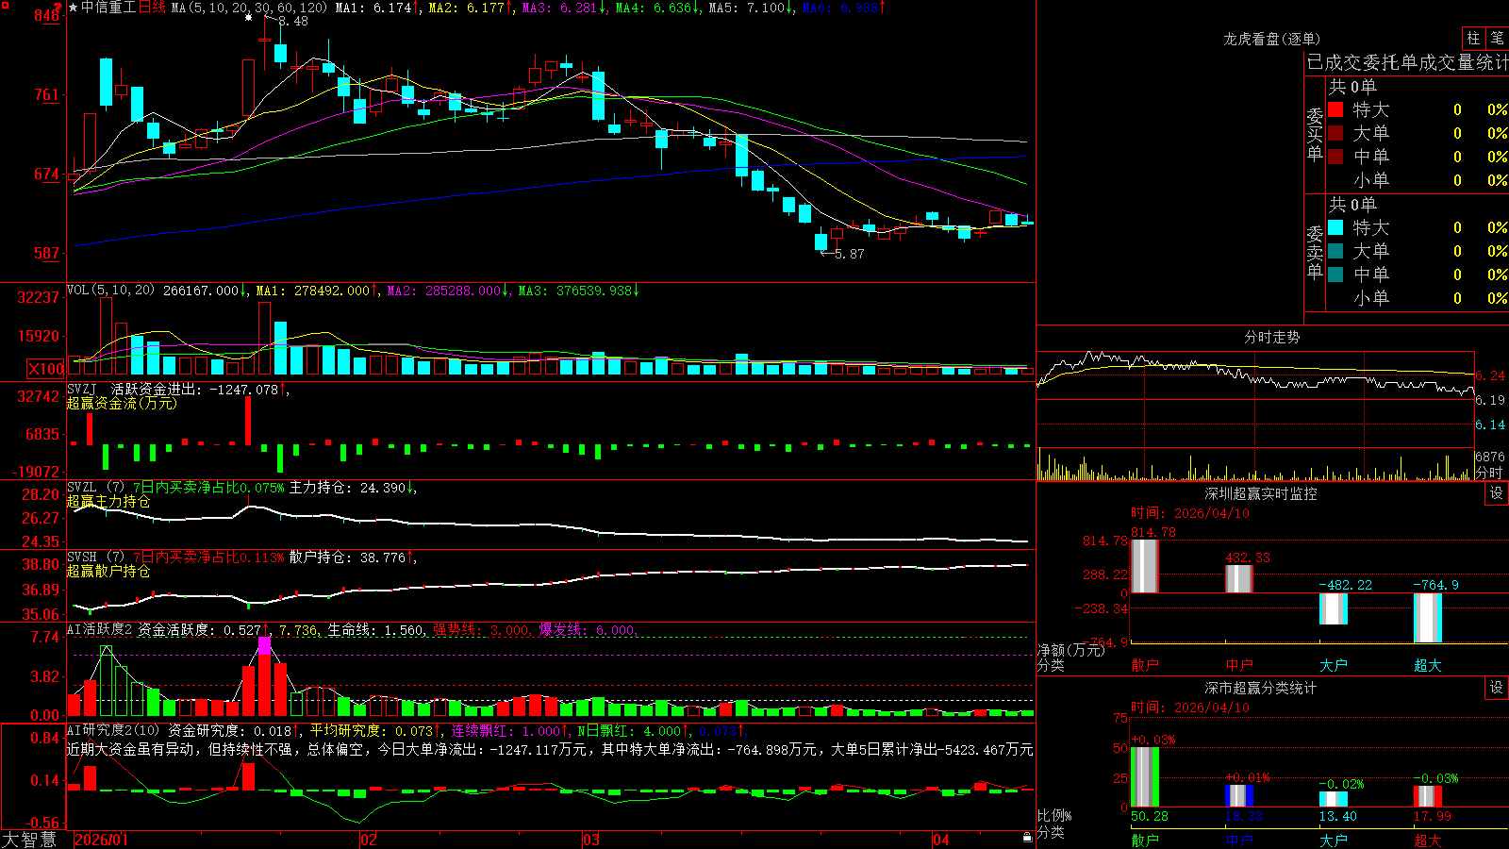Click blue 中户 bar in 深市超赢分类统计
The image size is (1509, 849).
pyautogui.click(x=1239, y=796)
